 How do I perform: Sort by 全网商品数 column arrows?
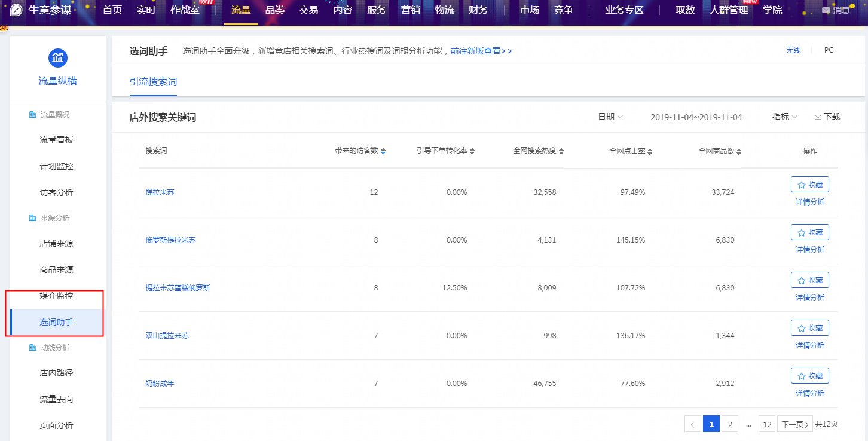click(x=739, y=151)
